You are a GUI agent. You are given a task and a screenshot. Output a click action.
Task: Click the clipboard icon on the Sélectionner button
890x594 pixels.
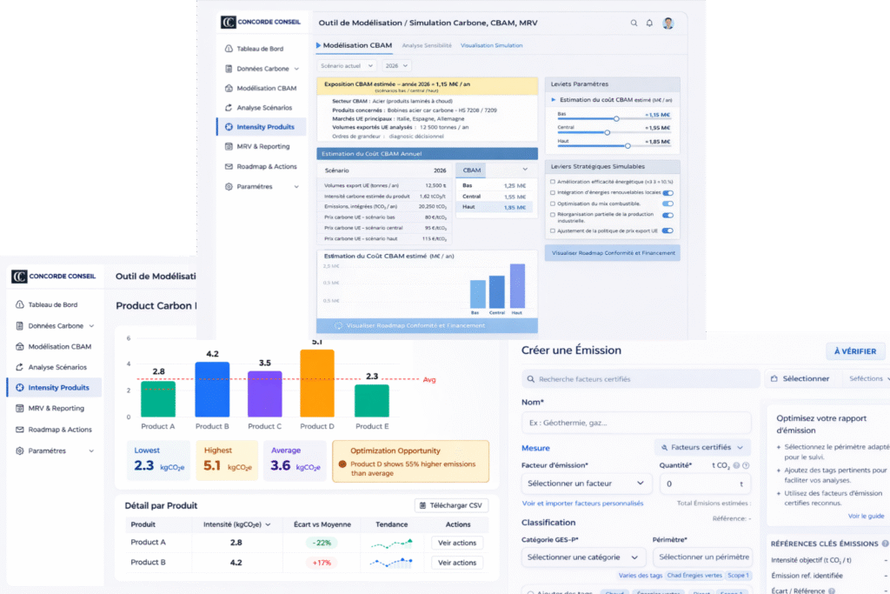(774, 379)
